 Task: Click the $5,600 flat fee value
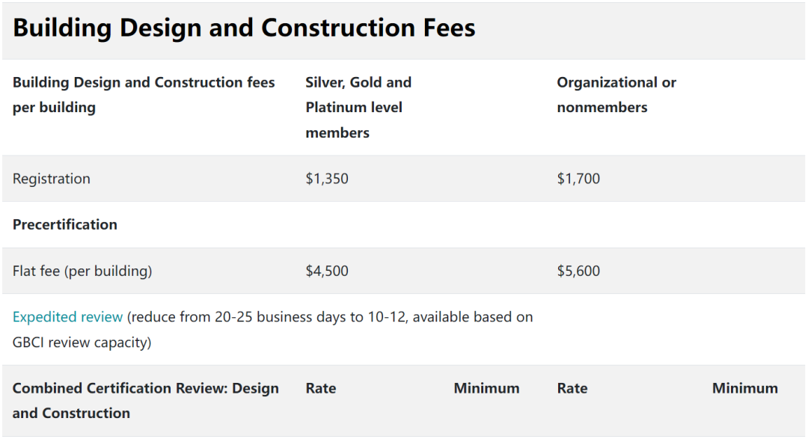(578, 271)
